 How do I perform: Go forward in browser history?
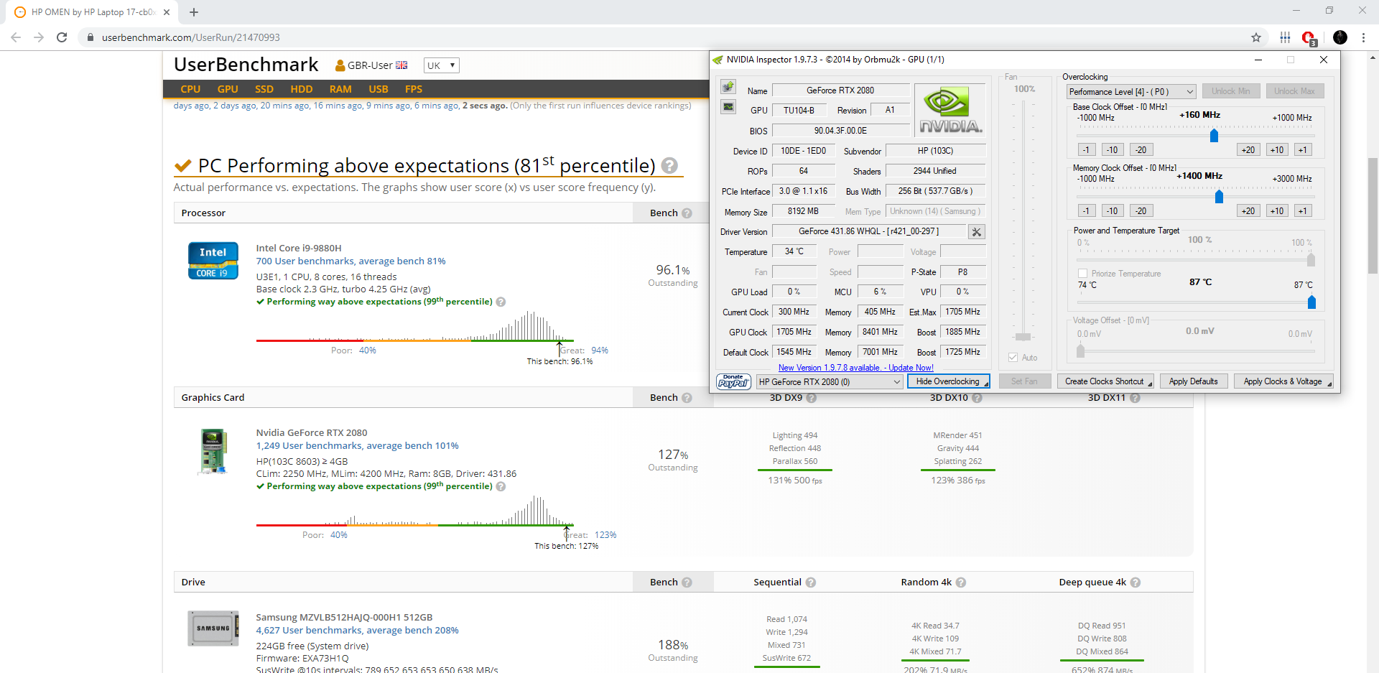39,37
